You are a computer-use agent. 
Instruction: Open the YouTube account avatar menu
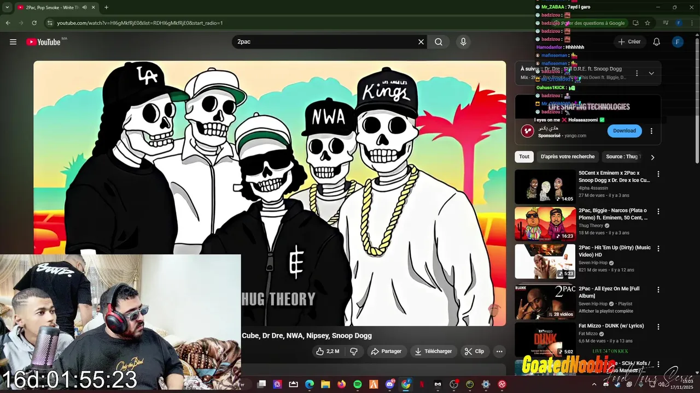coord(678,42)
